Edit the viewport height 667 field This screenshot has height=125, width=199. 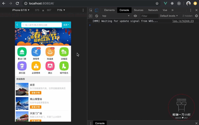click(49, 10)
